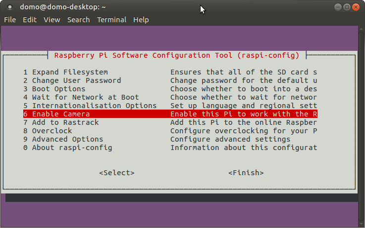Choose Internationalisation Options entry

click(90, 106)
